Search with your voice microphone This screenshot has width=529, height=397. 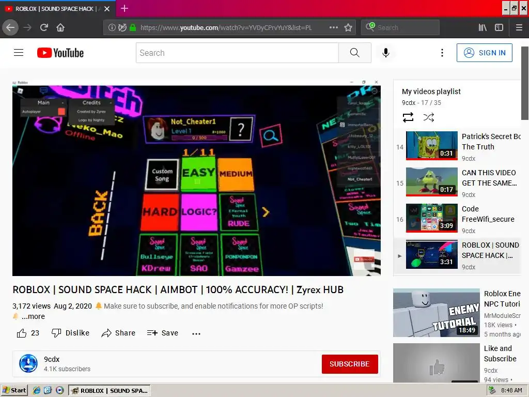coord(385,53)
